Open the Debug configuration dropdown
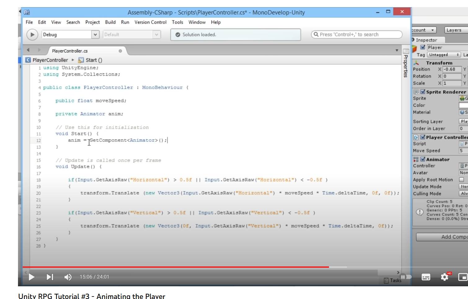The width and height of the screenshot is (468, 299). point(70,34)
